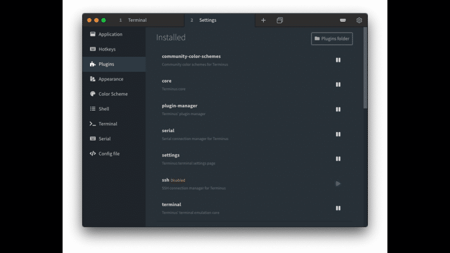The height and width of the screenshot is (253, 450).
Task: Click the Appearance swatch icon
Action: pyautogui.click(x=93, y=79)
